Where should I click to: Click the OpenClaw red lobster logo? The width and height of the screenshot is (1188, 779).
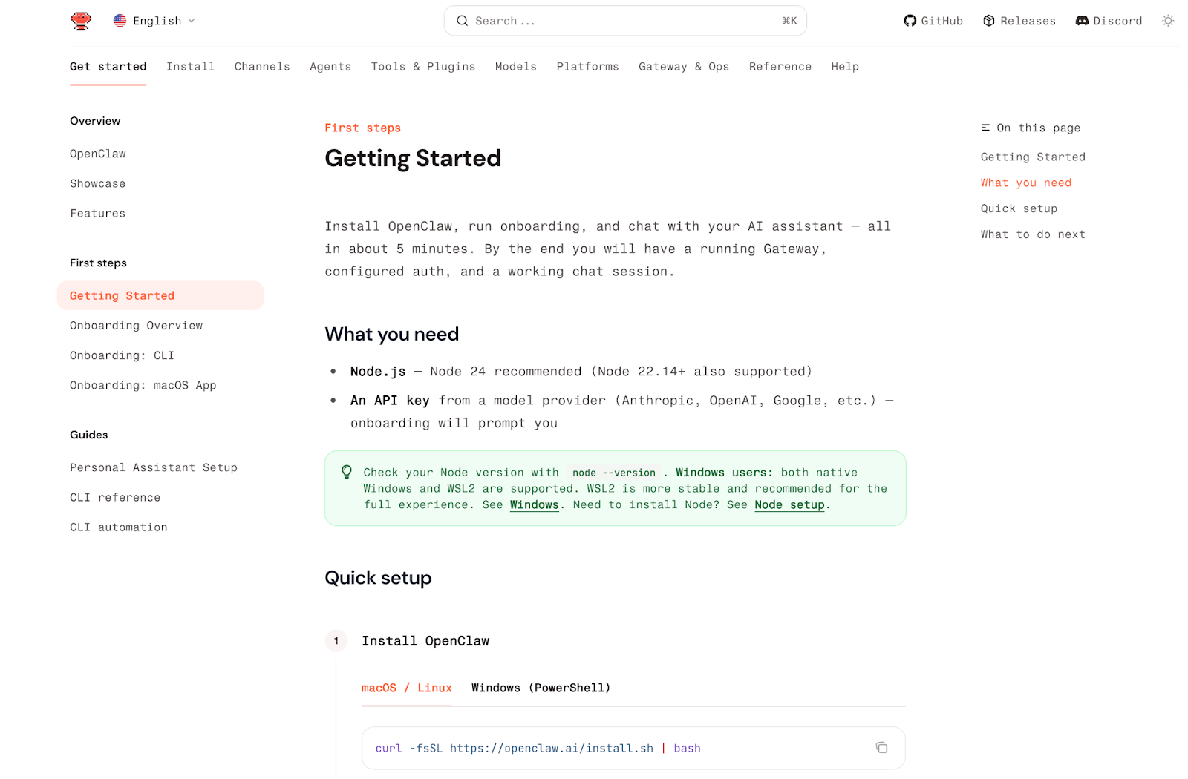point(81,21)
